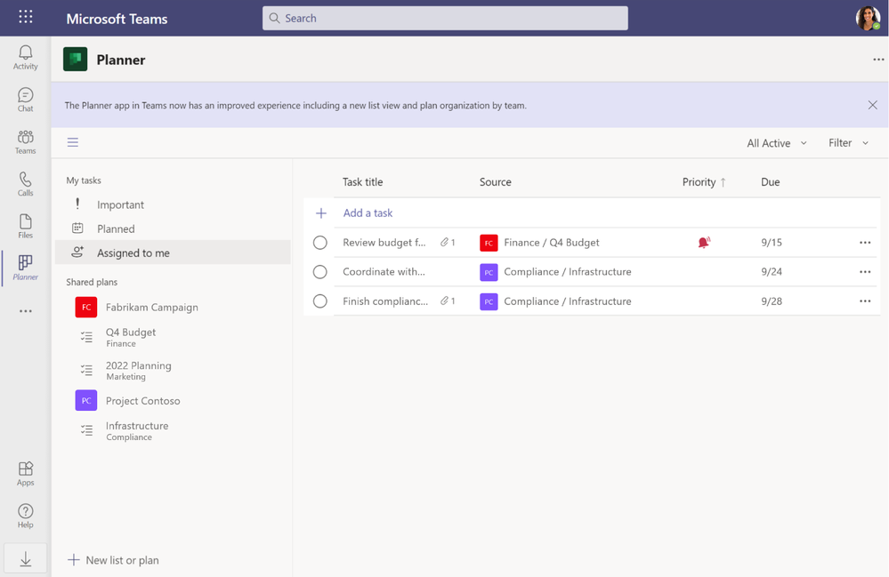
Task: Click attachment icon on Finish compliance row
Action: [x=445, y=301]
